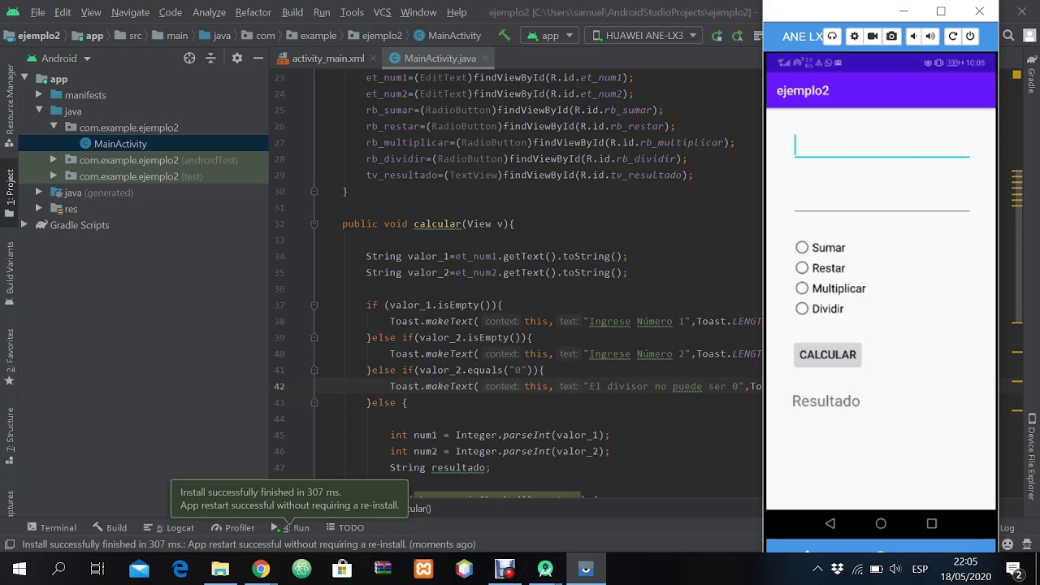Screen dimensions: 1040x585
Task: Select the Restar radio button
Action: point(821,268)
